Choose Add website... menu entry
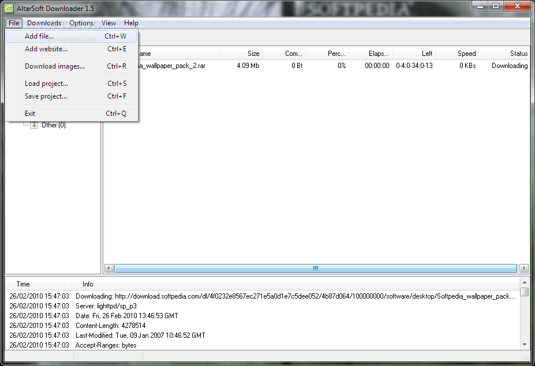 (72, 49)
